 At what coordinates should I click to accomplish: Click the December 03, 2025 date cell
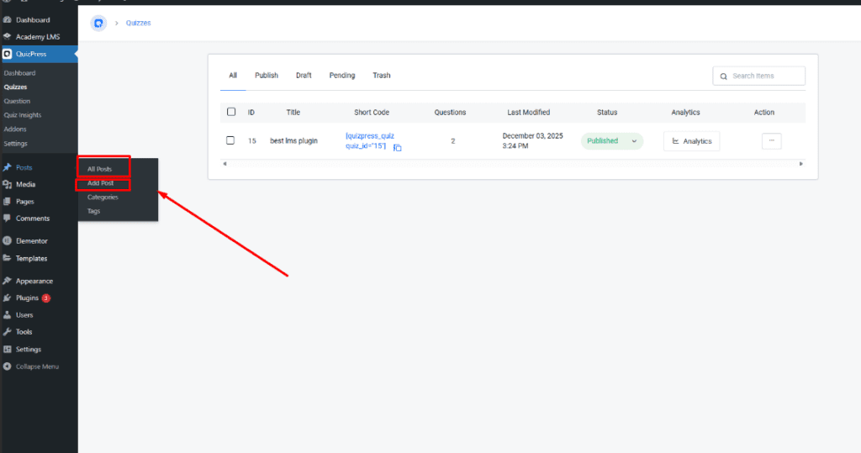[532, 140]
